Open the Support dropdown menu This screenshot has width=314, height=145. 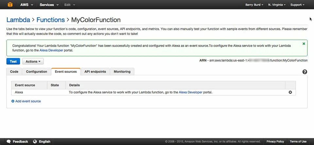297,5
